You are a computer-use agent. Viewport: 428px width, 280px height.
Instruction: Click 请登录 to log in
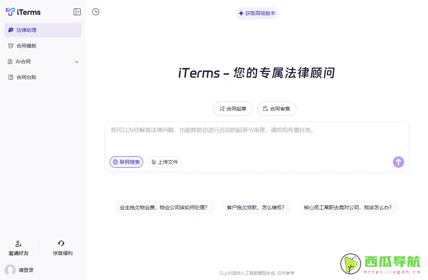tap(25, 270)
